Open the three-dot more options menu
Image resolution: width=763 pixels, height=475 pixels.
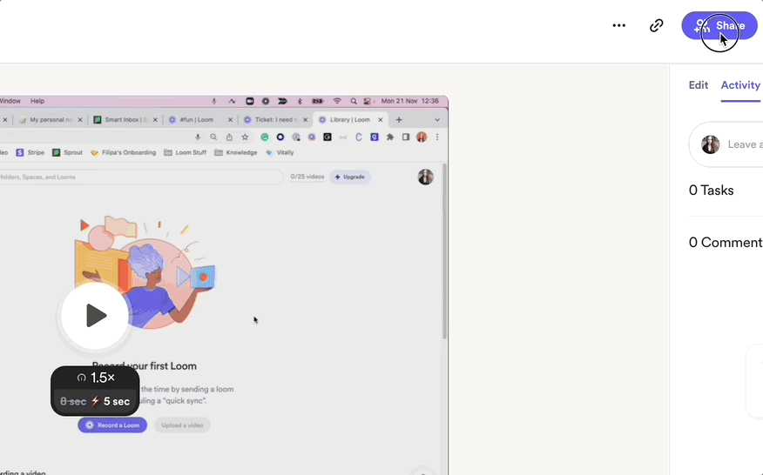click(x=618, y=26)
